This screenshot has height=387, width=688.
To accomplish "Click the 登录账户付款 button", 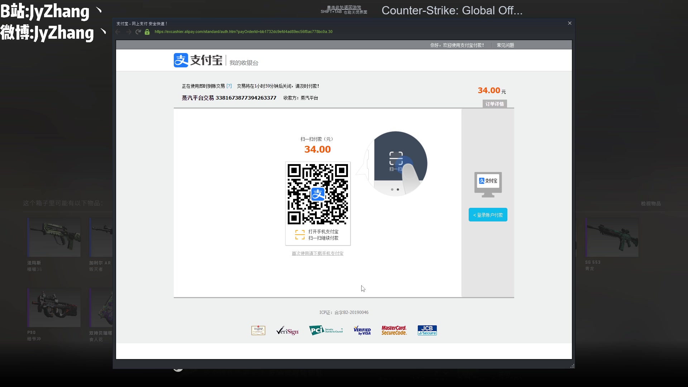I will pyautogui.click(x=488, y=215).
